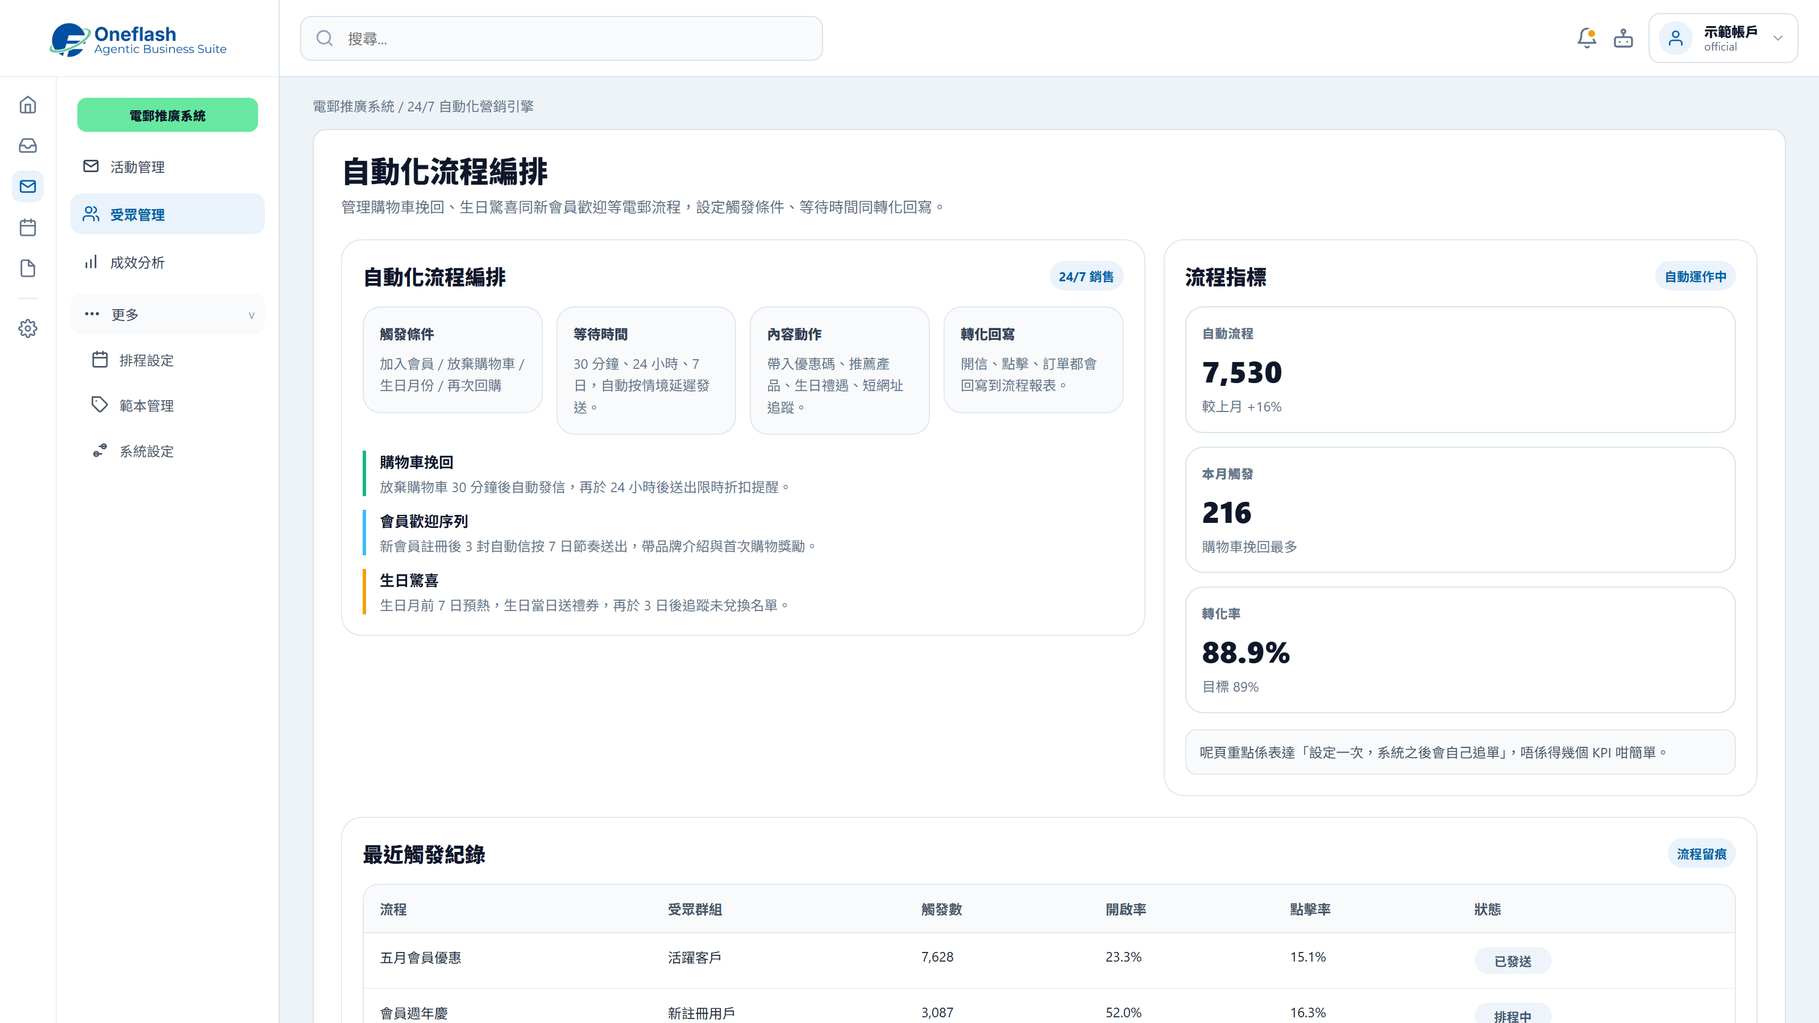The image size is (1819, 1023).
Task: Click the 轉化率 88.9% metric card
Action: click(1460, 650)
